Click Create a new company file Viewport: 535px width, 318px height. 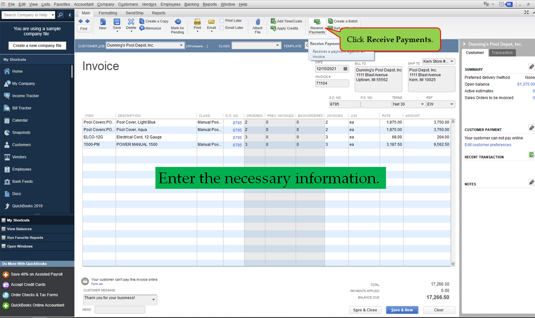[37, 45]
